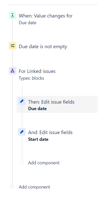Click bold 'Due date' field in Then action
102x199 pixels.
pos(37,109)
